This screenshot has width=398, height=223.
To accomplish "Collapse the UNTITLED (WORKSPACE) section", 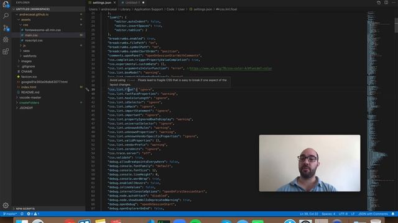I will click(x=49, y=9).
